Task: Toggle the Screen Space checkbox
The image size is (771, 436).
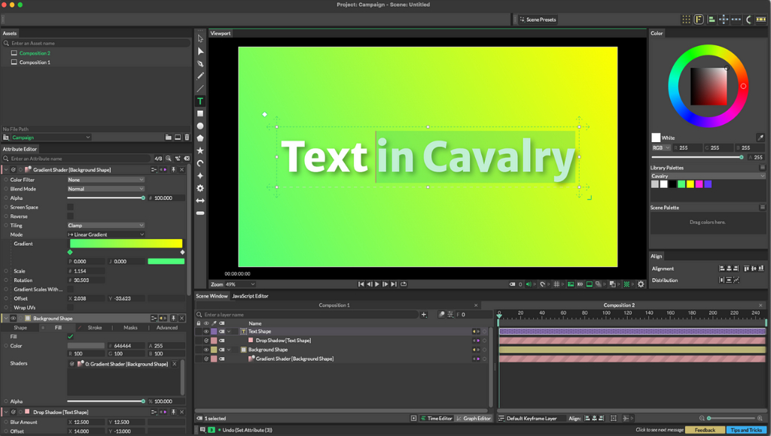Action: pos(70,207)
